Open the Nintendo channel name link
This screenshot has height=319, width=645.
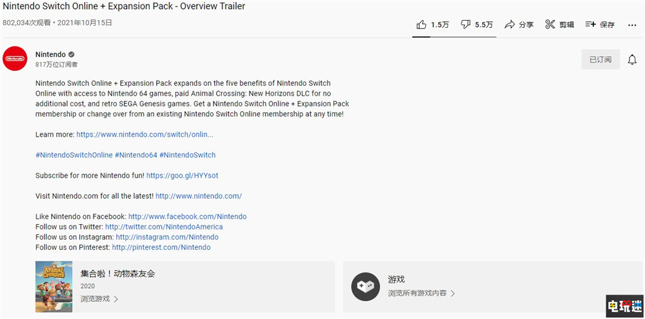pyautogui.click(x=50, y=54)
